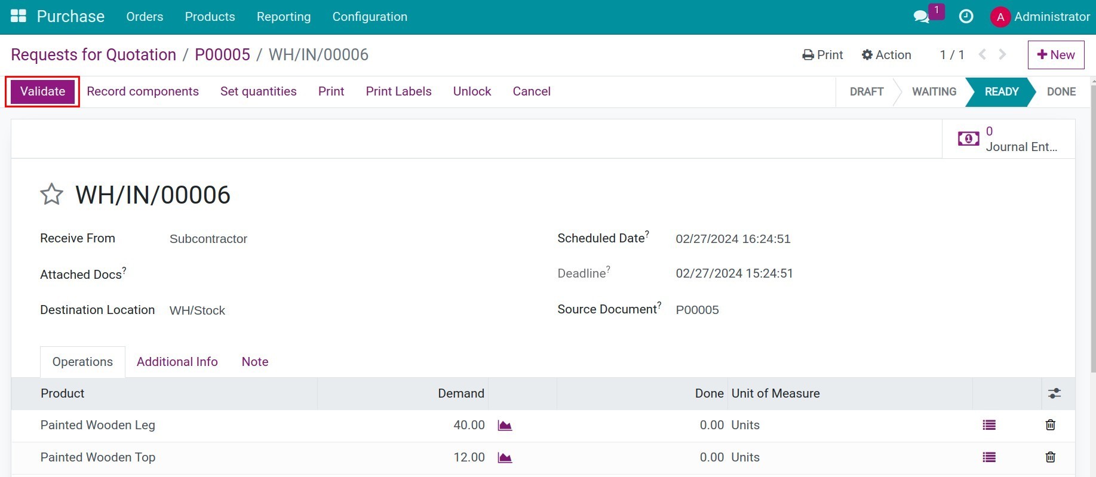This screenshot has width=1096, height=477.
Task: Click the DONE status stage
Action: tap(1061, 91)
